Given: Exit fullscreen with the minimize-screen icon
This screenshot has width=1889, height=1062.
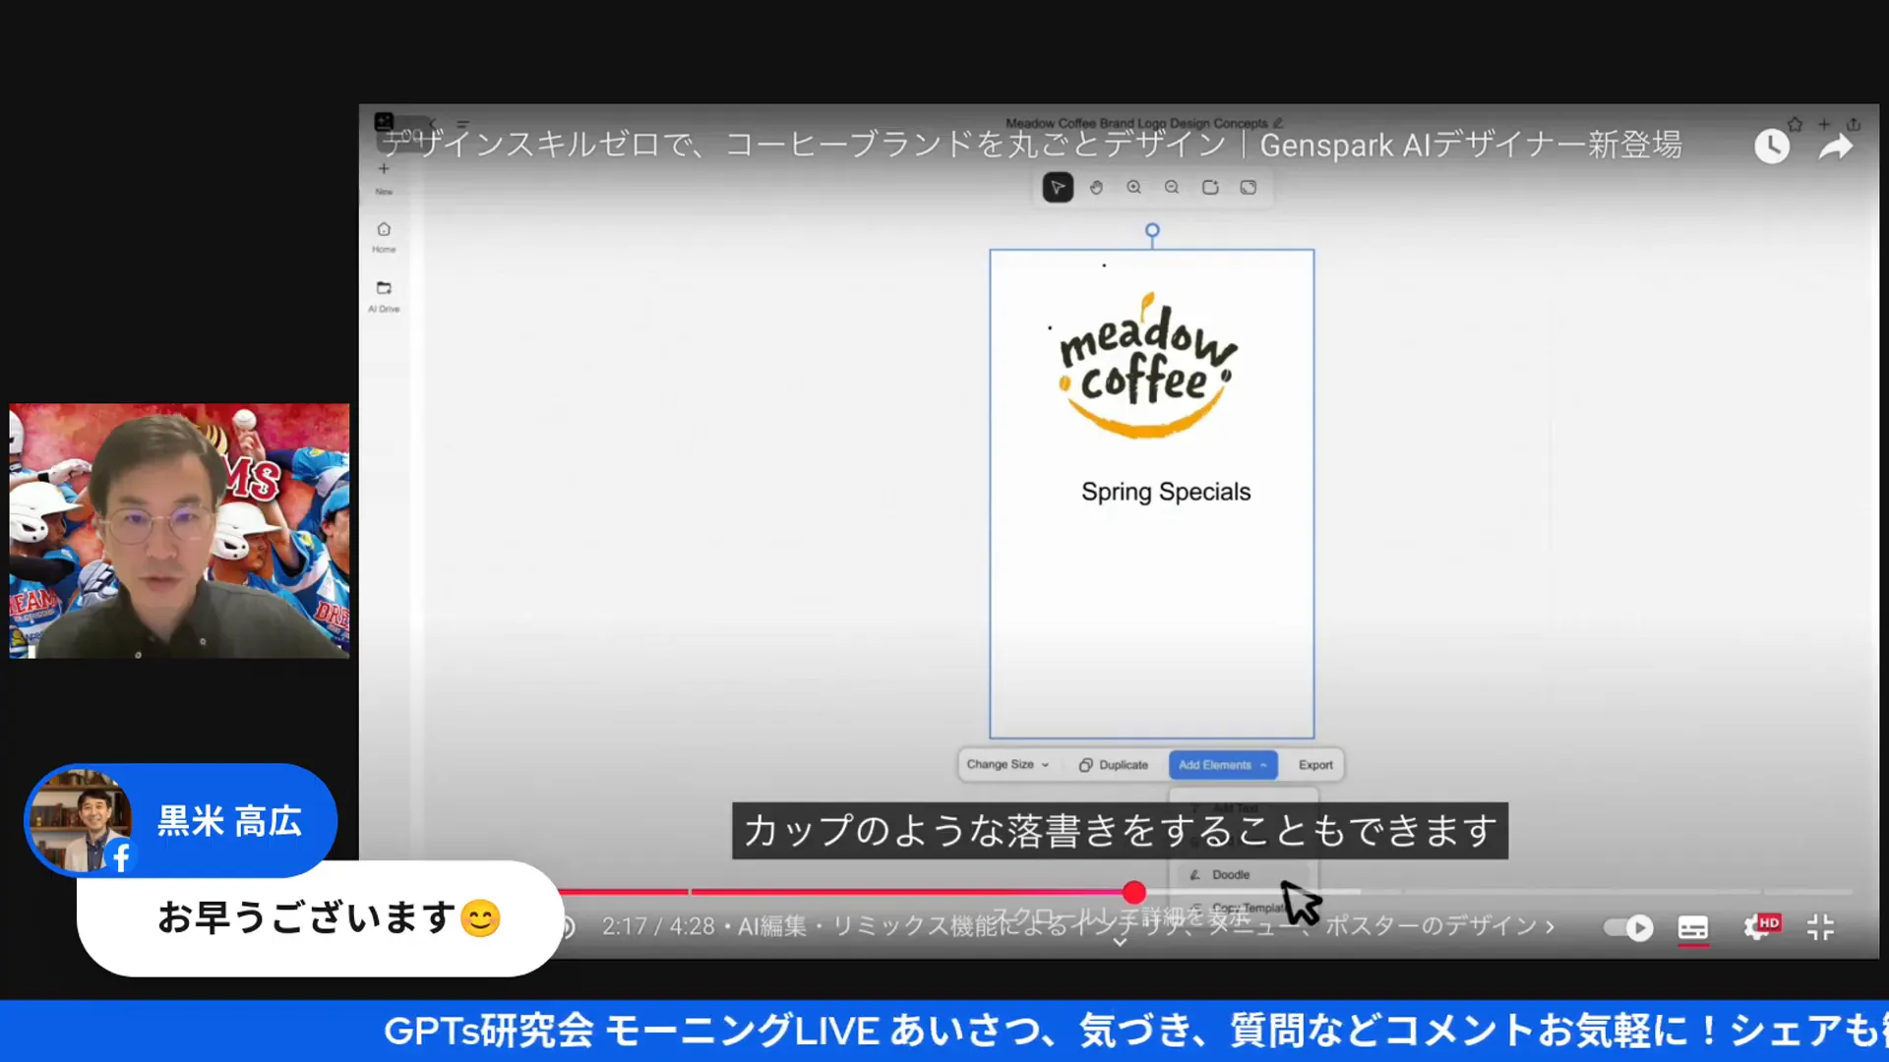Looking at the screenshot, I should [1821, 927].
